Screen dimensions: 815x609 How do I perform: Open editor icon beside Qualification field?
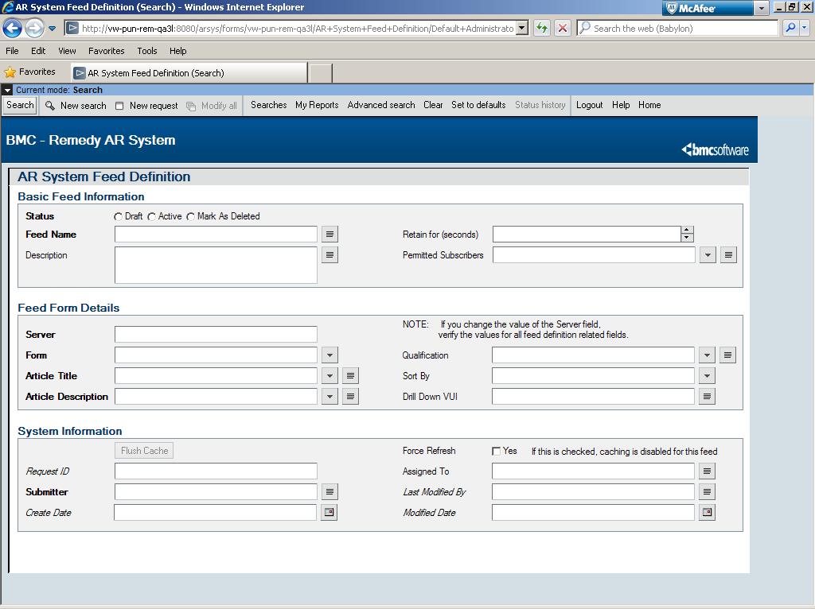(727, 355)
